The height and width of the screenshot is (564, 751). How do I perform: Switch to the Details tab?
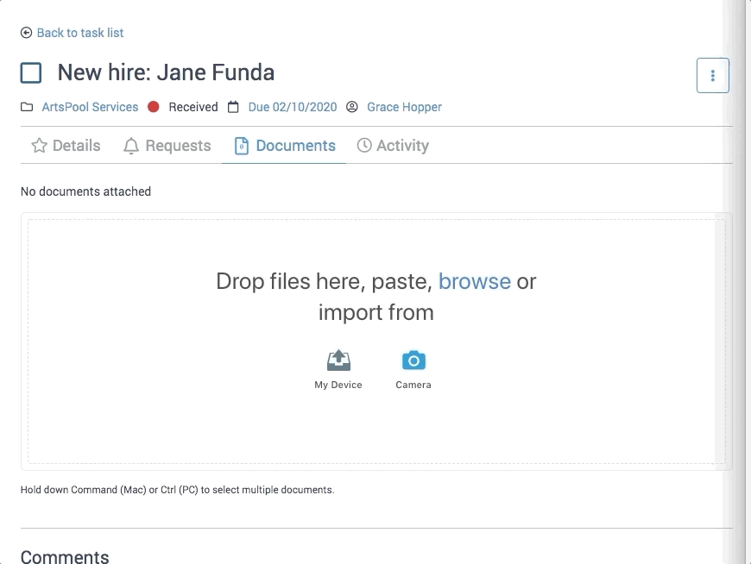point(66,146)
